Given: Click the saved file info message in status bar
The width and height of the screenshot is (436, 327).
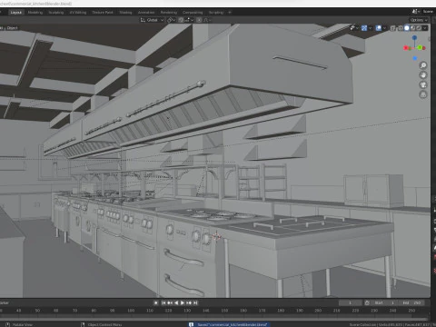Looking at the screenshot, I should point(229,324).
